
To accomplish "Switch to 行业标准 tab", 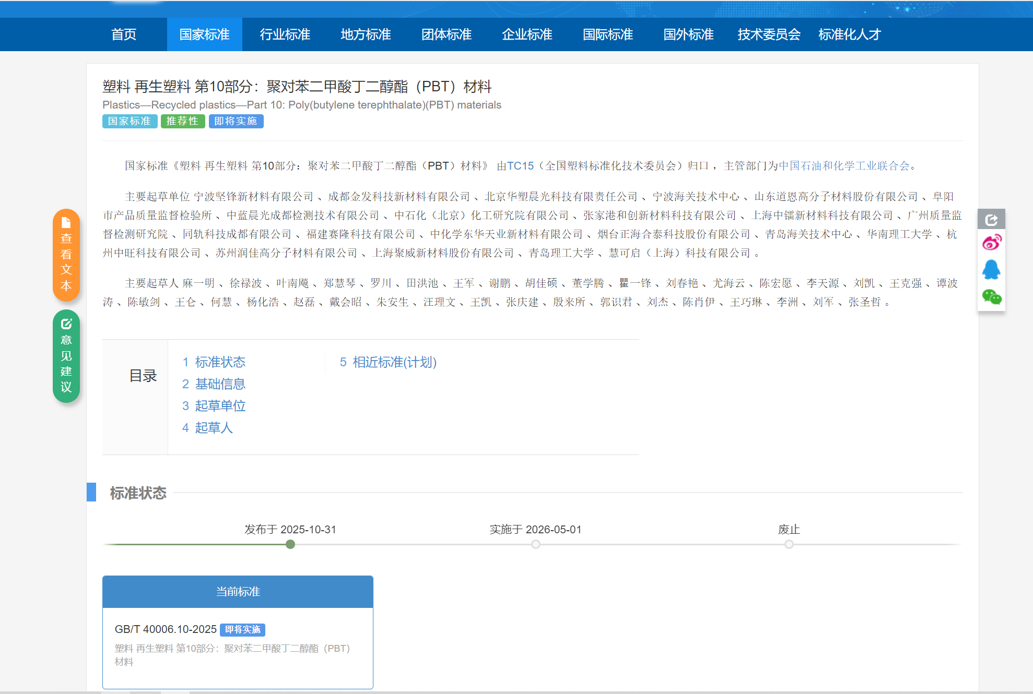I will (285, 34).
